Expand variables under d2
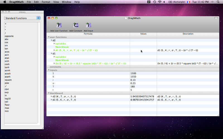 coord(54,44)
